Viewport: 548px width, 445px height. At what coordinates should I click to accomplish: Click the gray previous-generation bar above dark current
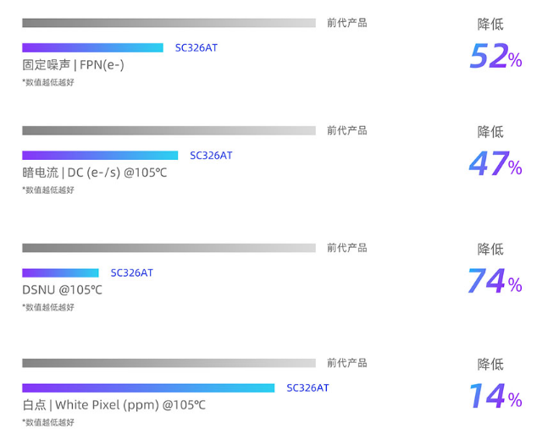[169, 131]
